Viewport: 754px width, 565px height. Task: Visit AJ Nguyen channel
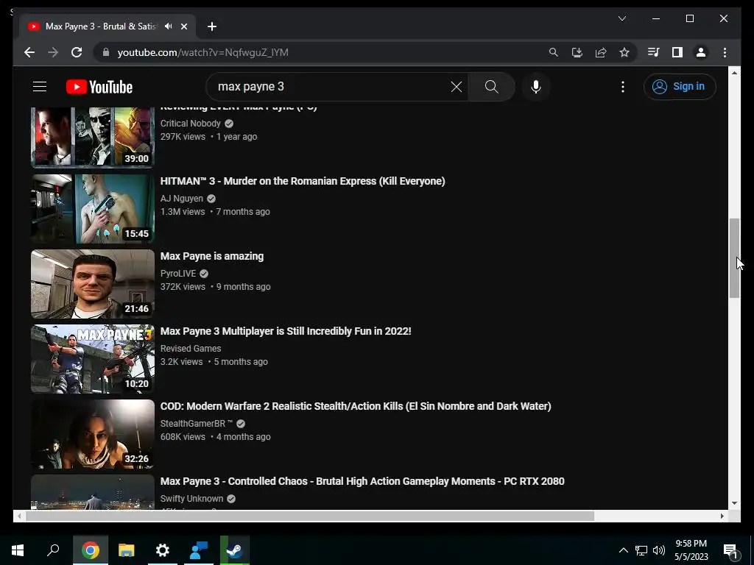182,199
